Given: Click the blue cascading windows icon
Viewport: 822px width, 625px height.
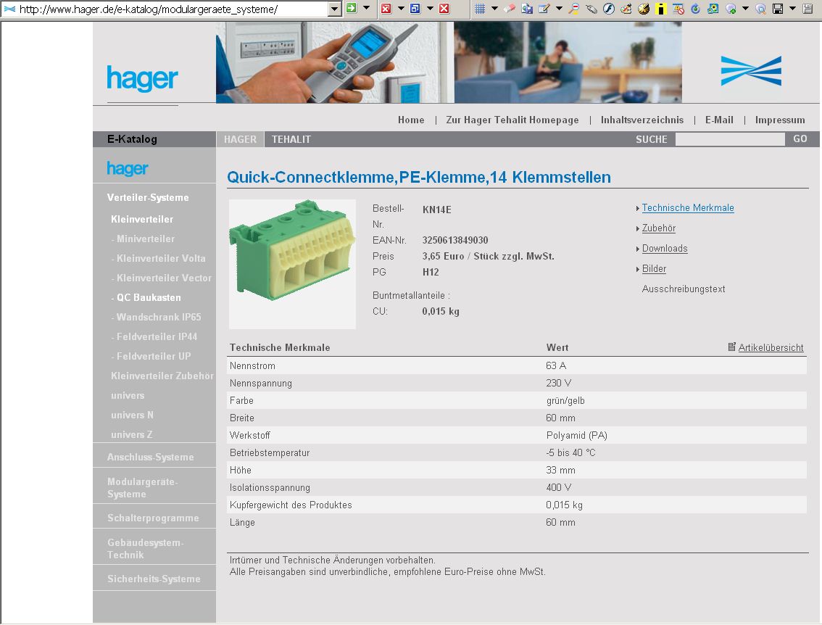Looking at the screenshot, I should pos(415,9).
